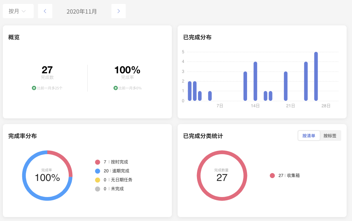352x221 pixels.
Task: Click red on-time segment of completion-rate donut
Action: pyautogui.click(x=65, y=159)
